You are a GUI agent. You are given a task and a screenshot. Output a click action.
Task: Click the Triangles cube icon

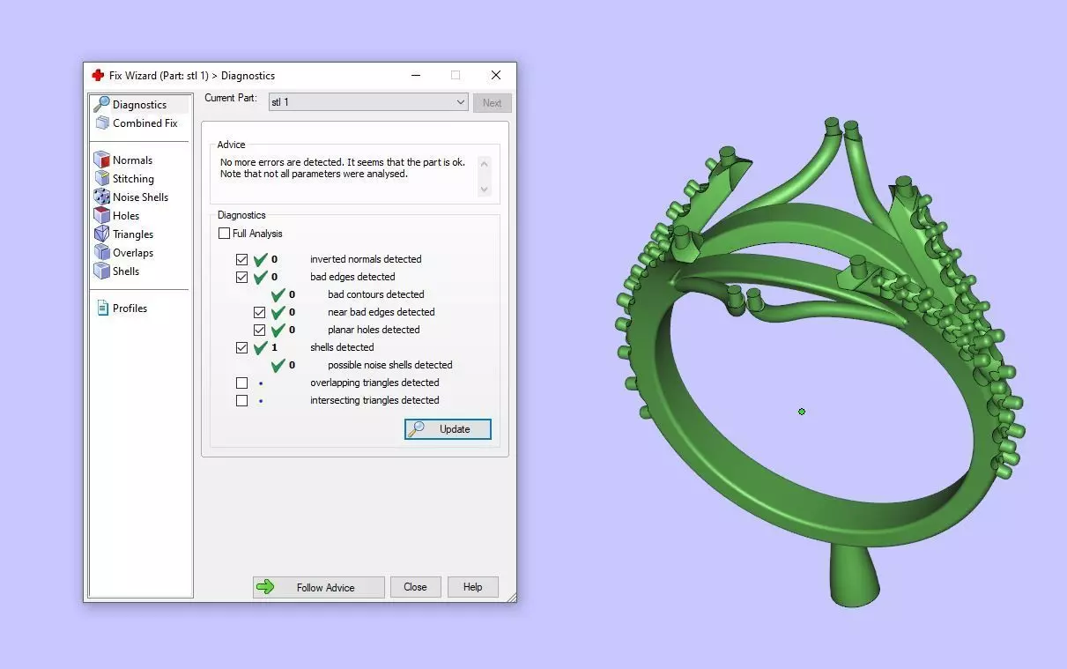tap(101, 234)
